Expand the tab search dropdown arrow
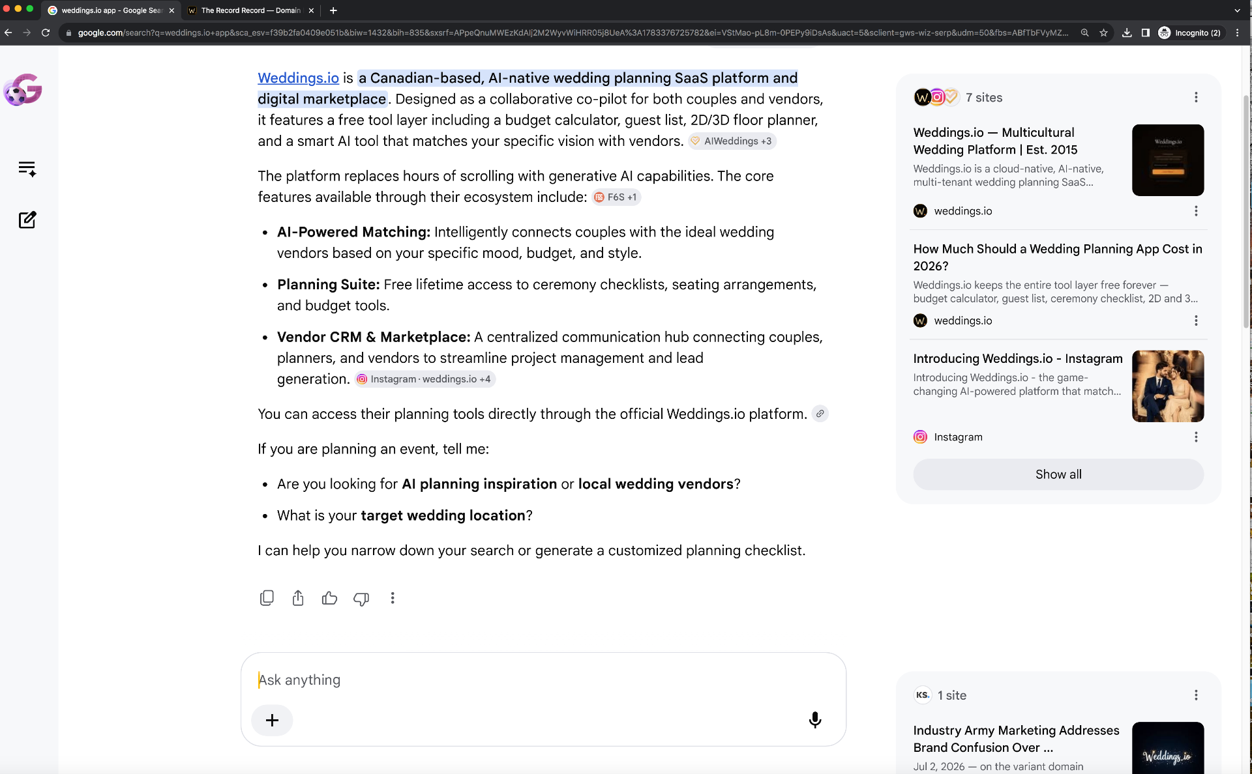The height and width of the screenshot is (774, 1252). point(1237,10)
